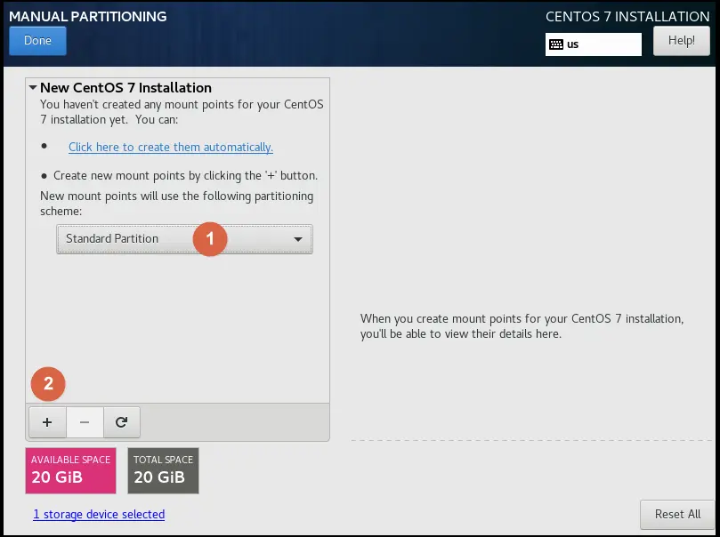The image size is (720, 537).
Task: Click the Total Space 20 GiB box
Action: 163,470
